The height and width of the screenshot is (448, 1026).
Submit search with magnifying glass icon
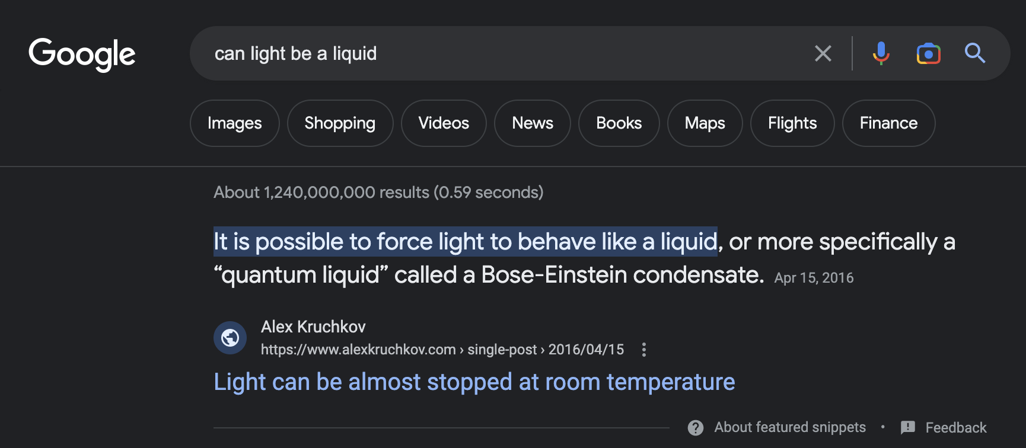[974, 53]
